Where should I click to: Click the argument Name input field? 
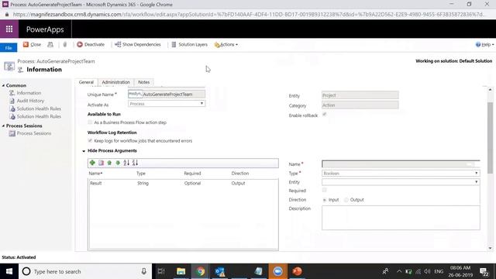401,164
